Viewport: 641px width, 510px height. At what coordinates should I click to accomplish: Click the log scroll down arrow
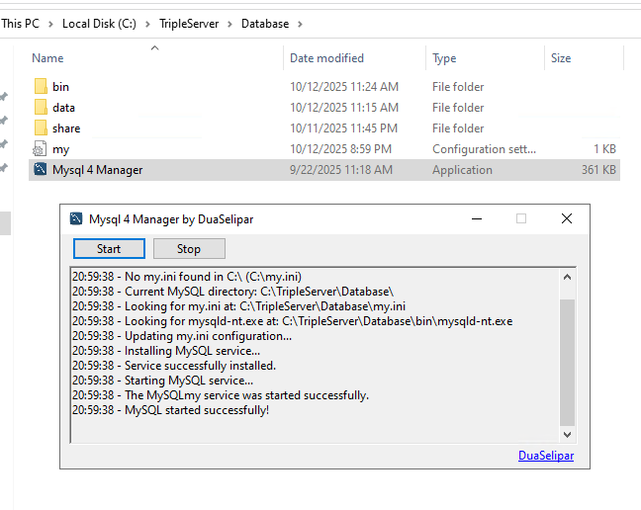tap(567, 435)
